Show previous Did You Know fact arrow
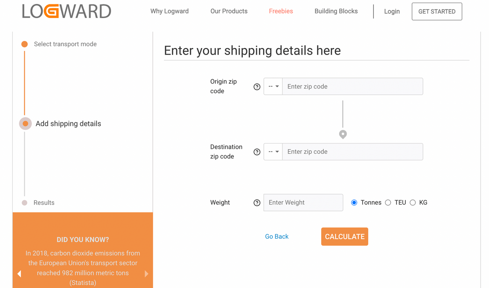 [19, 273]
